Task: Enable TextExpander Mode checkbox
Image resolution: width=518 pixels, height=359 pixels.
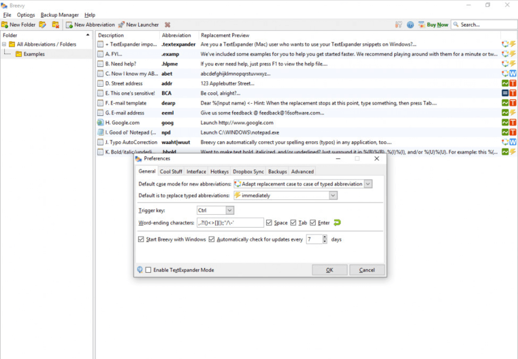Action: click(x=148, y=270)
